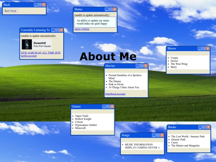Image resolution: width=216 pixels, height=162 pixels.
Task: Select 10 Things I Hate About You
Action: tap(124, 87)
